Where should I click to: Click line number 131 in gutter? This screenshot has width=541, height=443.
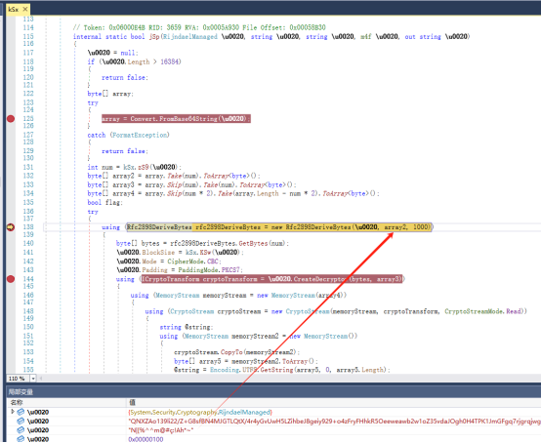click(x=28, y=167)
